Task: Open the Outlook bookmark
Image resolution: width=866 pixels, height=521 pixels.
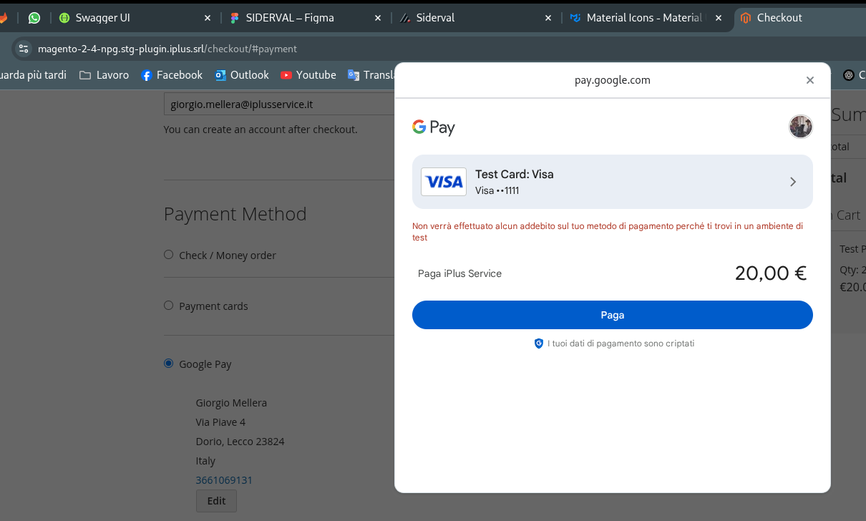Action: click(x=242, y=75)
